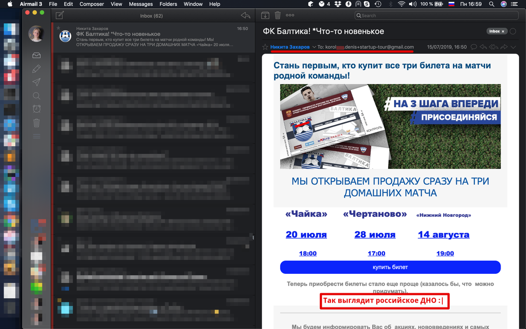This screenshot has height=329, width=526.
Task: Star the ФК Балтика message in list
Action: [x=59, y=28]
